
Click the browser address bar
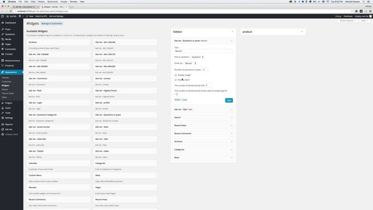[183, 11]
